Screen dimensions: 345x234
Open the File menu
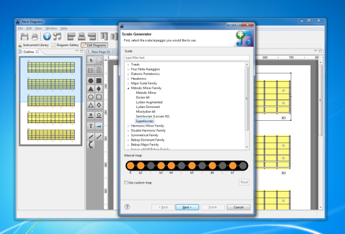point(20,28)
